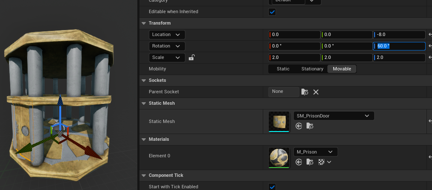Clear the Parent Socket with X icon
The width and height of the screenshot is (432, 190).
click(x=316, y=92)
